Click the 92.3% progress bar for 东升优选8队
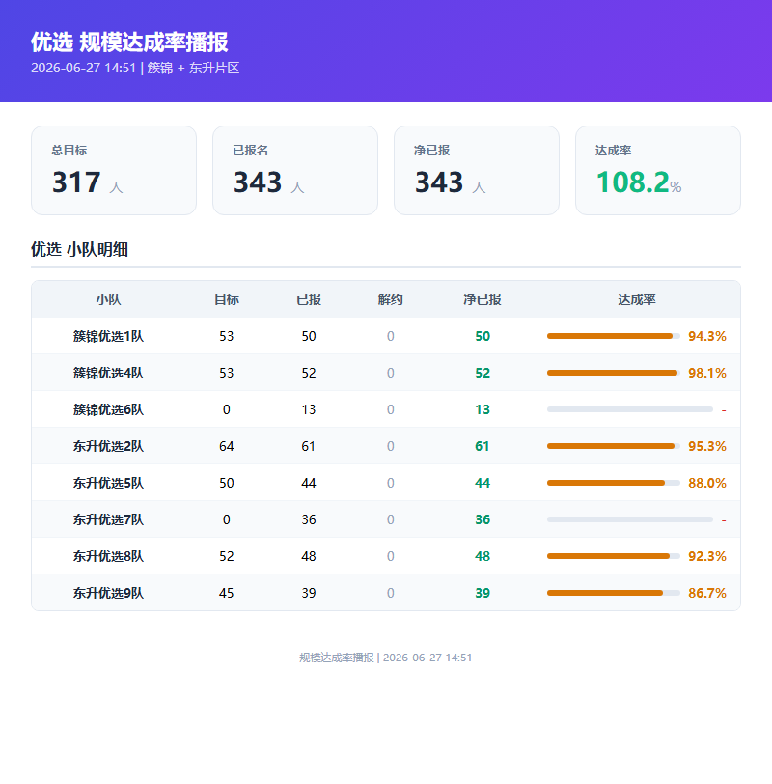This screenshot has height=784, width=772. click(614, 556)
